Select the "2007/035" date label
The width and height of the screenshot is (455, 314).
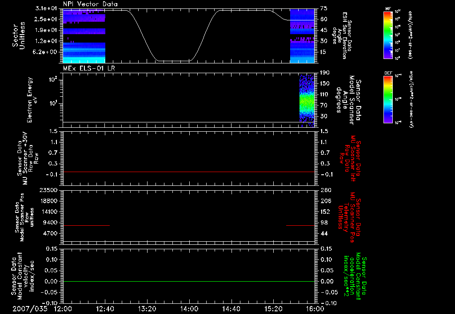30,309
